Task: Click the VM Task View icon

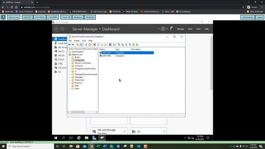Action: (71, 138)
